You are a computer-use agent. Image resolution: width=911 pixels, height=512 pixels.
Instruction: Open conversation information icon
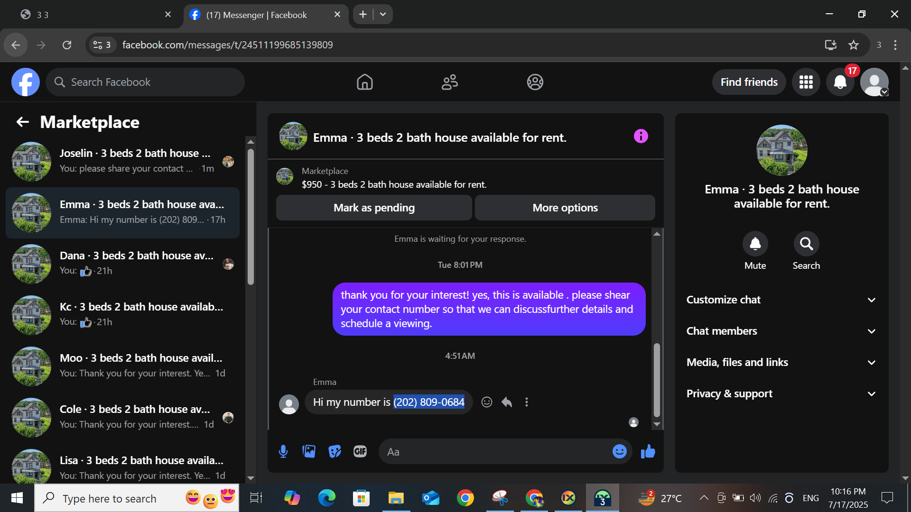pyautogui.click(x=641, y=137)
